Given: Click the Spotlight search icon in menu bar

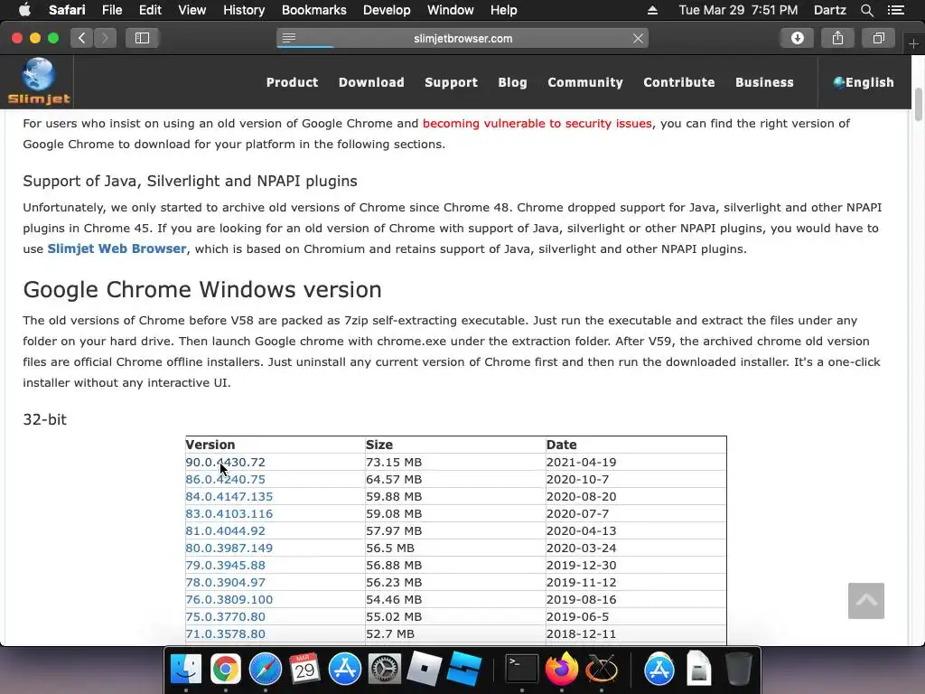Looking at the screenshot, I should [x=866, y=10].
